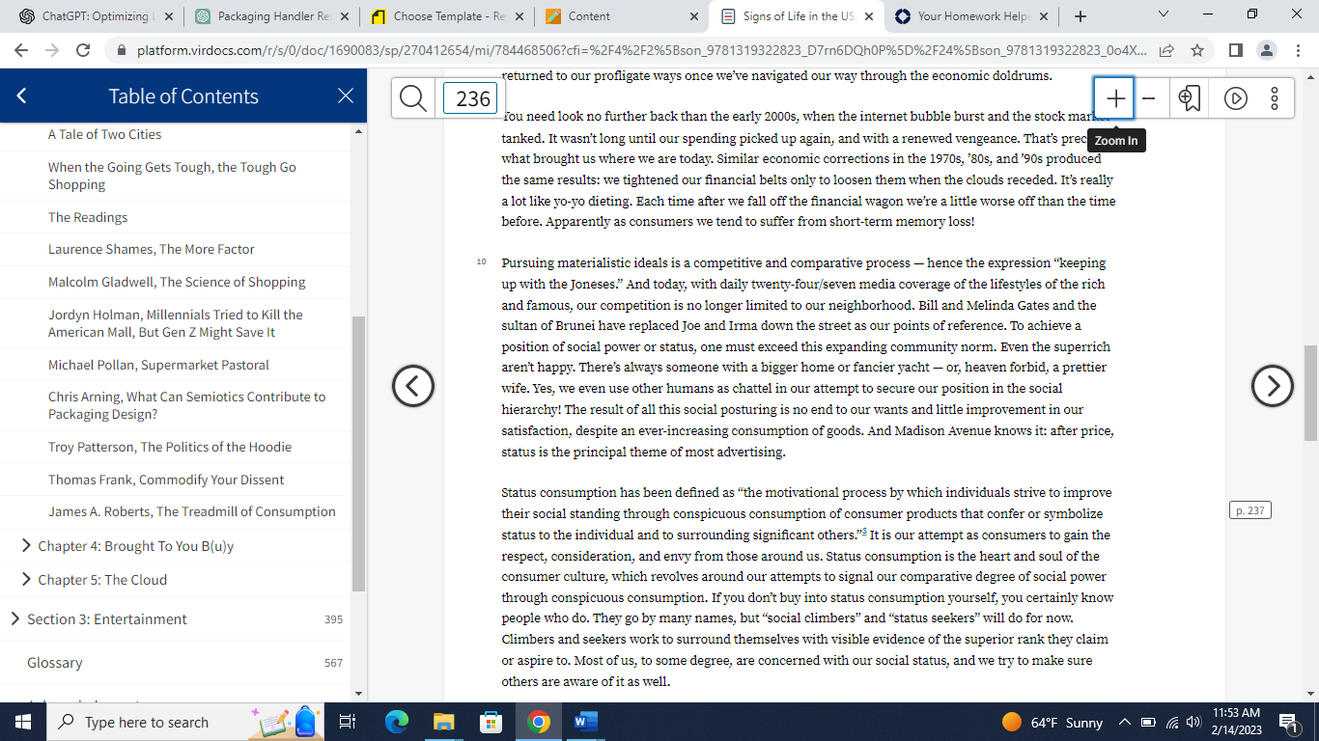The height and width of the screenshot is (741, 1319).
Task: Click footnote 3 superscript link
Action: (863, 532)
